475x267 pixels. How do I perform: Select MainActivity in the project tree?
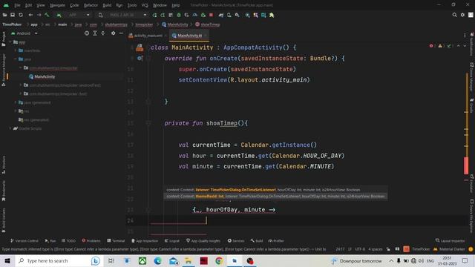[45, 76]
